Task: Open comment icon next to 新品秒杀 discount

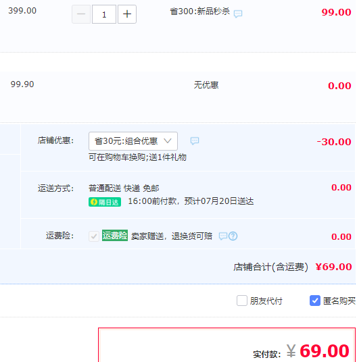Action: (x=238, y=14)
